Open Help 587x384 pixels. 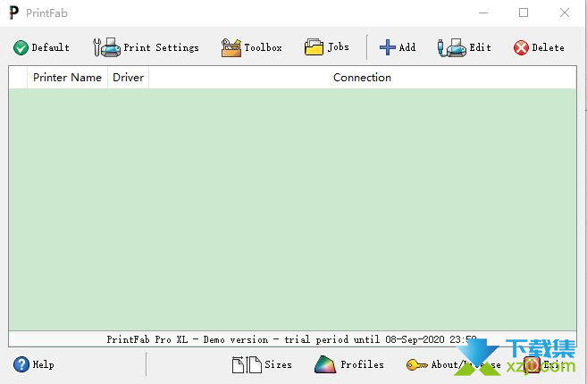(x=34, y=364)
